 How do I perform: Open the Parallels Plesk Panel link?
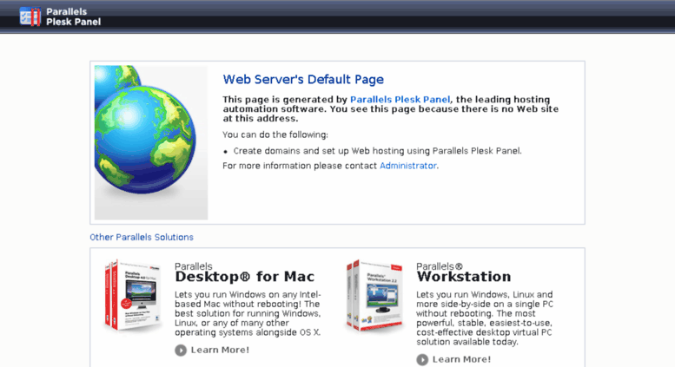click(x=400, y=99)
